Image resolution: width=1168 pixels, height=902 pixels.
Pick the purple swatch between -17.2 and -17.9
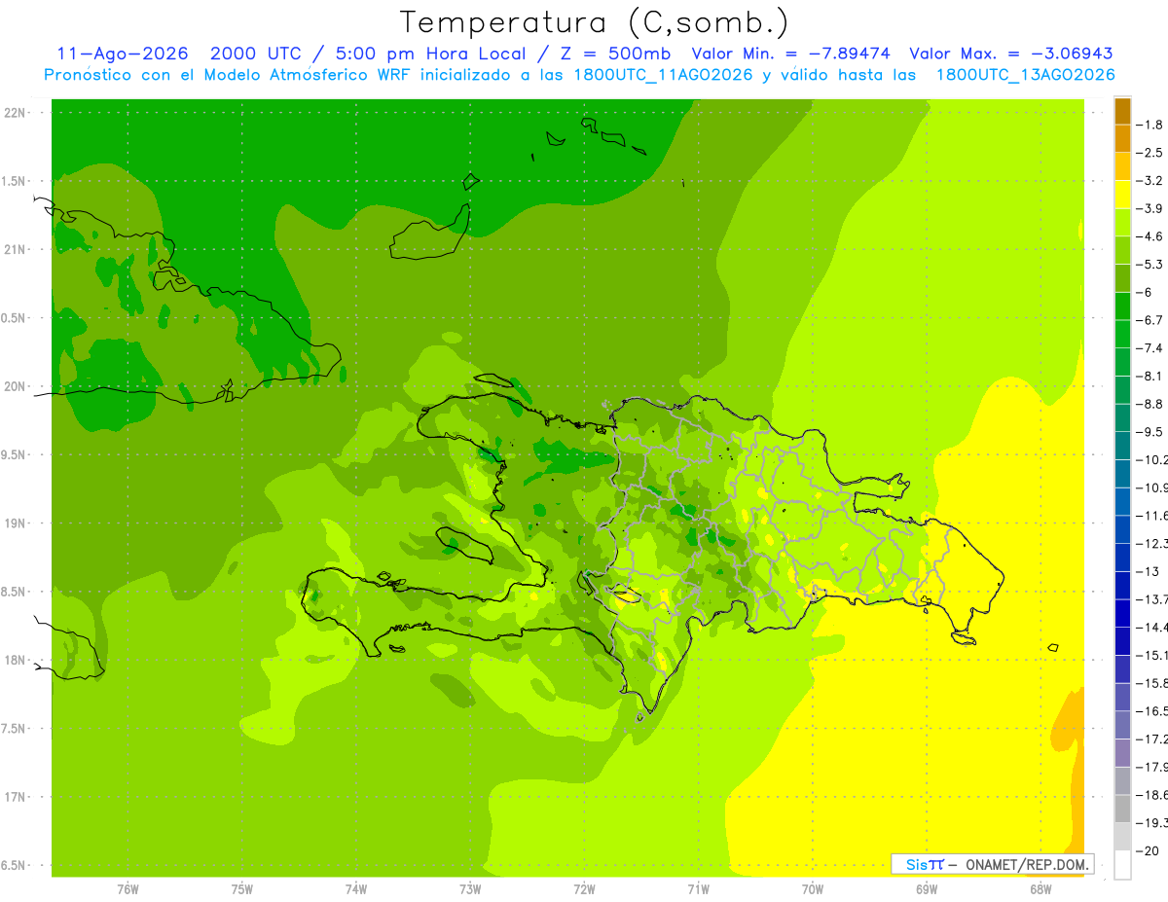(x=1122, y=753)
